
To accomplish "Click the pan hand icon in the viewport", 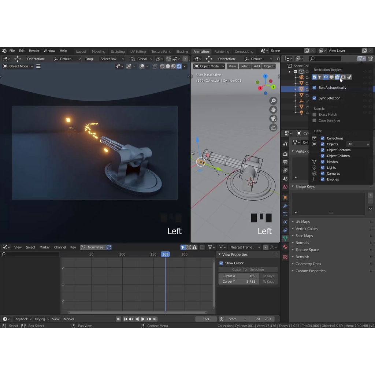I will pos(273,109).
